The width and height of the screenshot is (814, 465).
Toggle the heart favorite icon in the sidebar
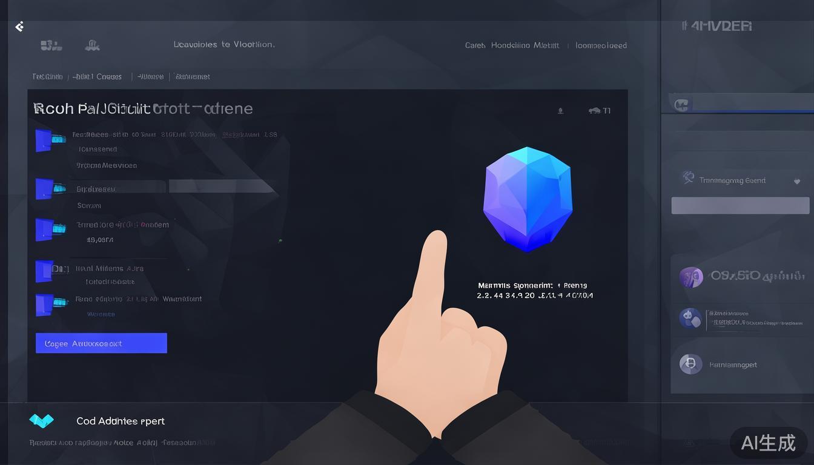pos(797,180)
